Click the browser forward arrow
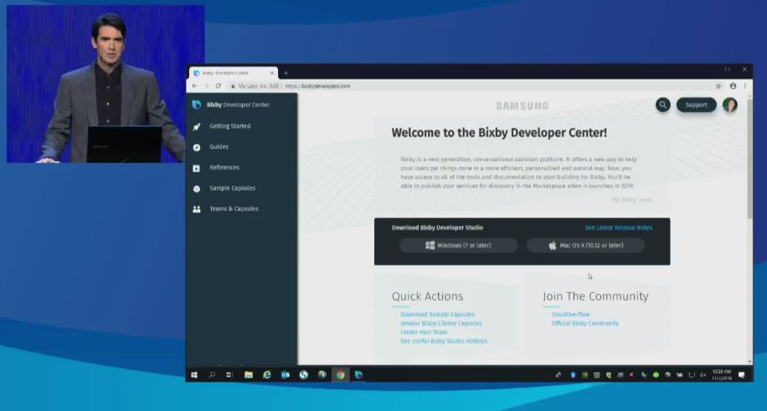This screenshot has width=767, height=411. (207, 86)
